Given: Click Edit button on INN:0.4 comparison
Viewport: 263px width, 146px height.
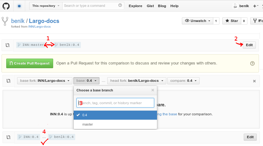Looking at the screenshot, I should point(250,137).
